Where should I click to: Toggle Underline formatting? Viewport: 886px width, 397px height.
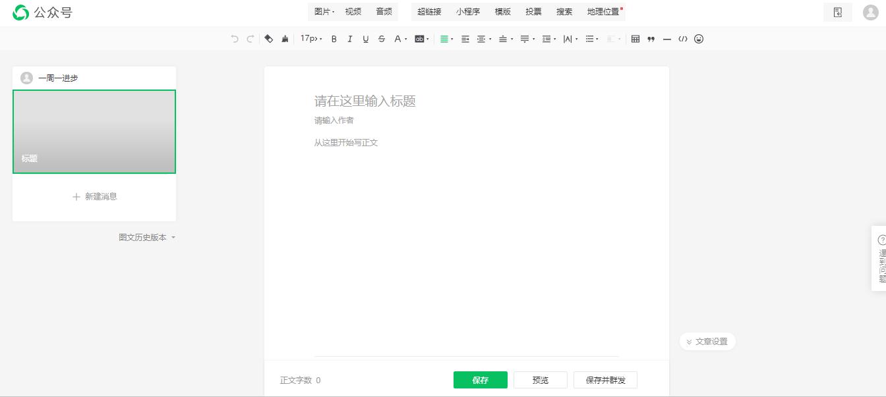tap(366, 39)
